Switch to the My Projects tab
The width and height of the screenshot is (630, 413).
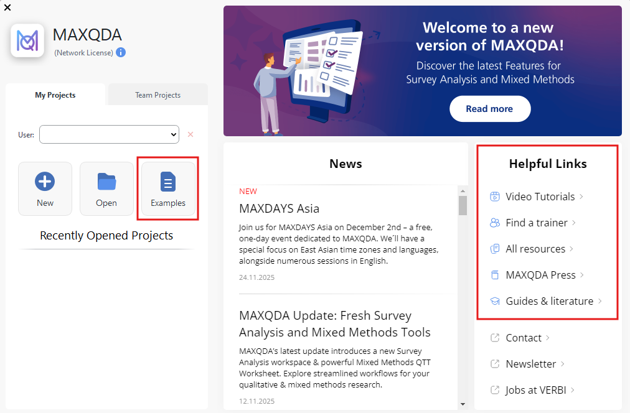[55, 95]
